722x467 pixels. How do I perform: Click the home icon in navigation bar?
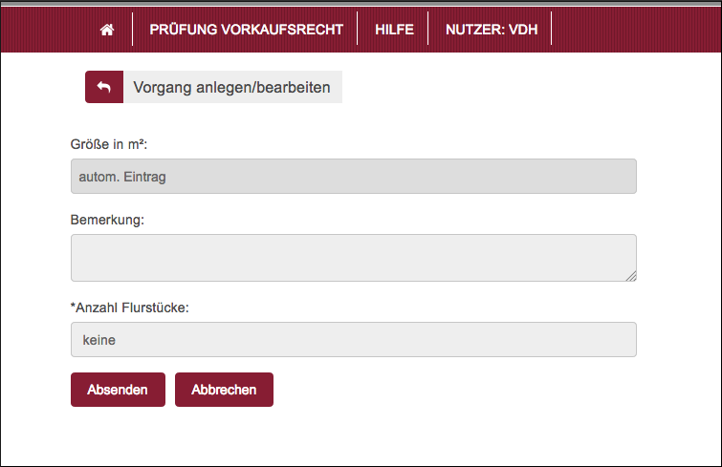coord(107,30)
